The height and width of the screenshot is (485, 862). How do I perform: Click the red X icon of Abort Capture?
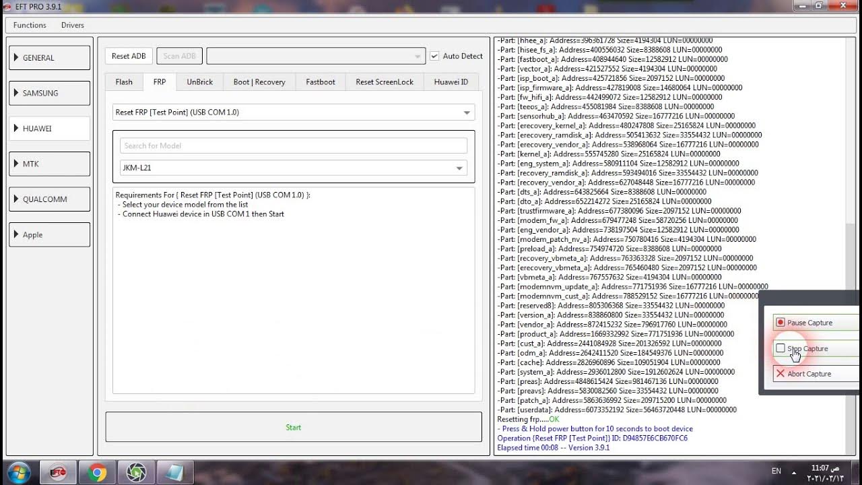pyautogui.click(x=781, y=374)
